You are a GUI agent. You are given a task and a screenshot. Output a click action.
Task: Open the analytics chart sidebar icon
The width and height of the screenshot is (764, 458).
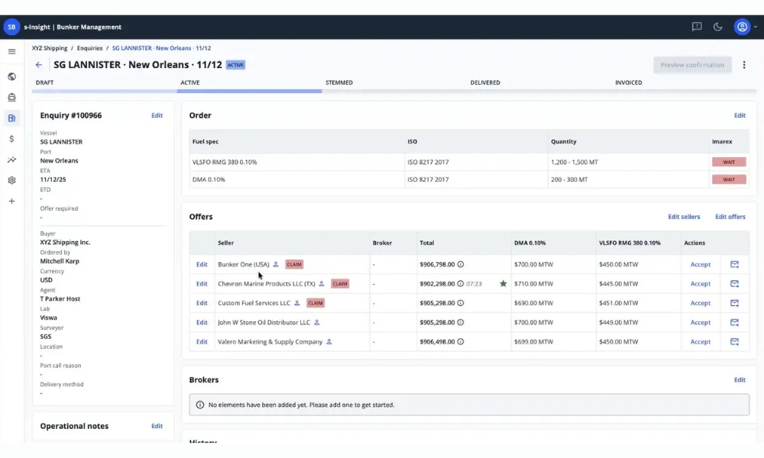coord(11,160)
